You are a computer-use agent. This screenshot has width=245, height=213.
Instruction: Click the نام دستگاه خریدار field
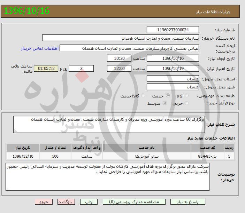coord(121,38)
